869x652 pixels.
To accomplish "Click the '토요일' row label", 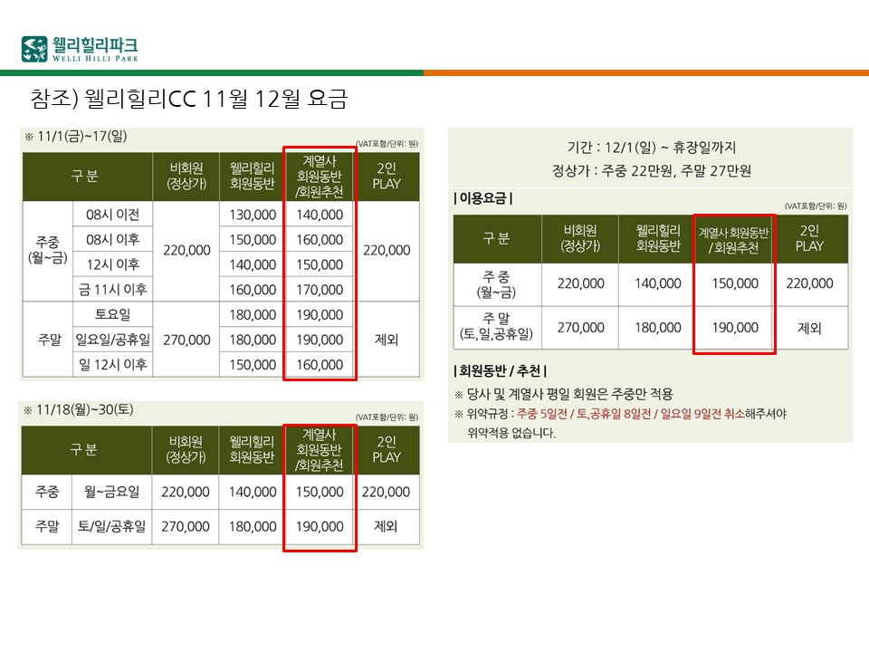I will 112,314.
